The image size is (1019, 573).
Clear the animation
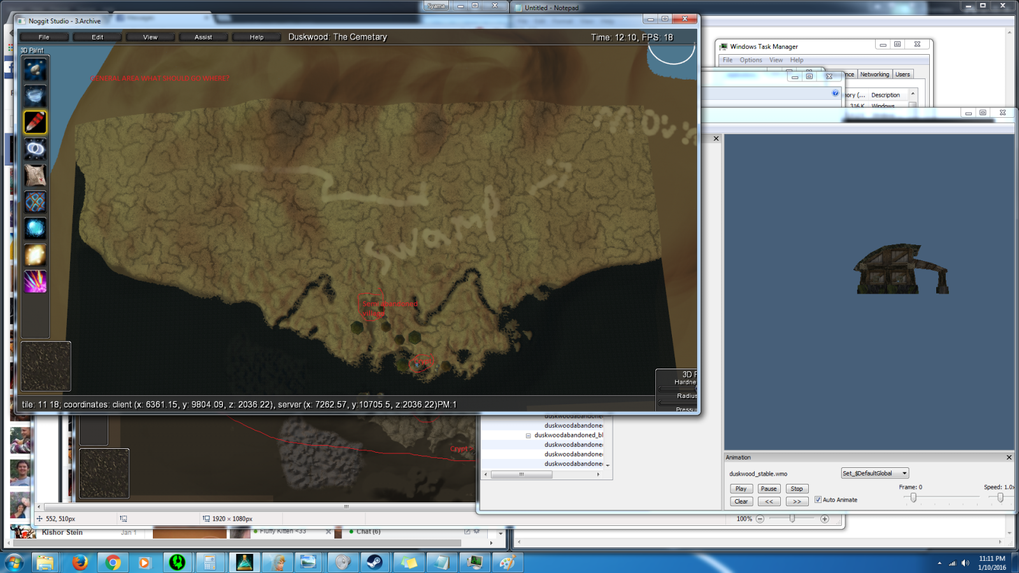click(x=741, y=502)
